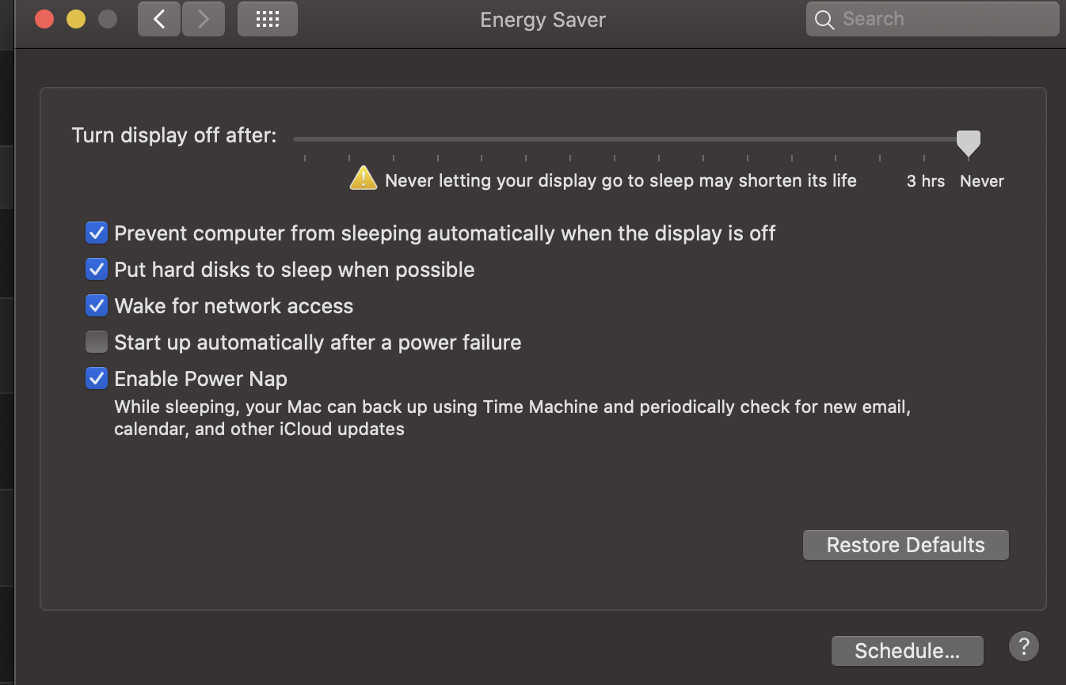Click the Energy Saver window title
The height and width of the screenshot is (685, 1066).
tap(543, 20)
